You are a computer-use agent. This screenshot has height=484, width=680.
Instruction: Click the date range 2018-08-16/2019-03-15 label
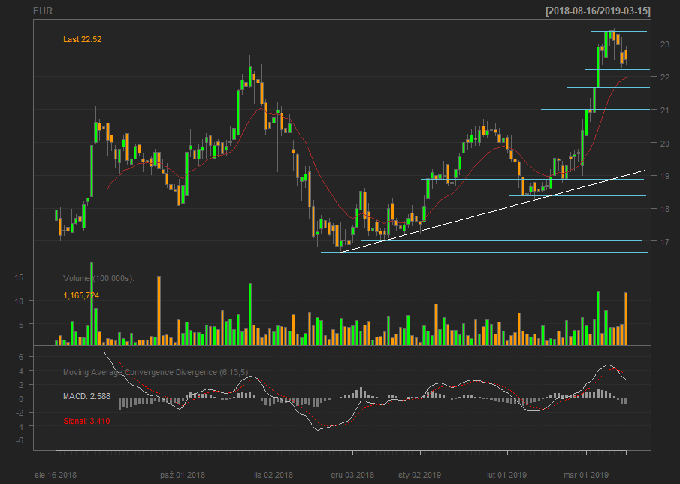tap(598, 11)
